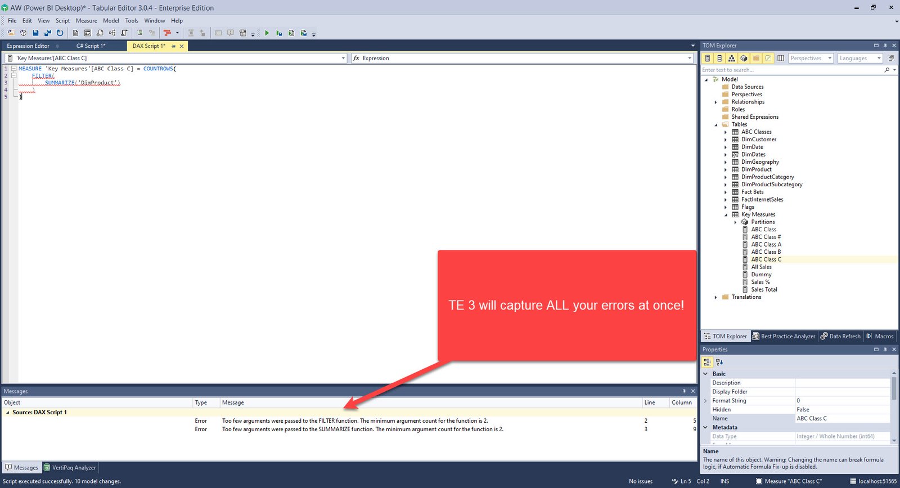
Task: Click the collapse all icon in TOM Explorer
Action: tap(891, 58)
